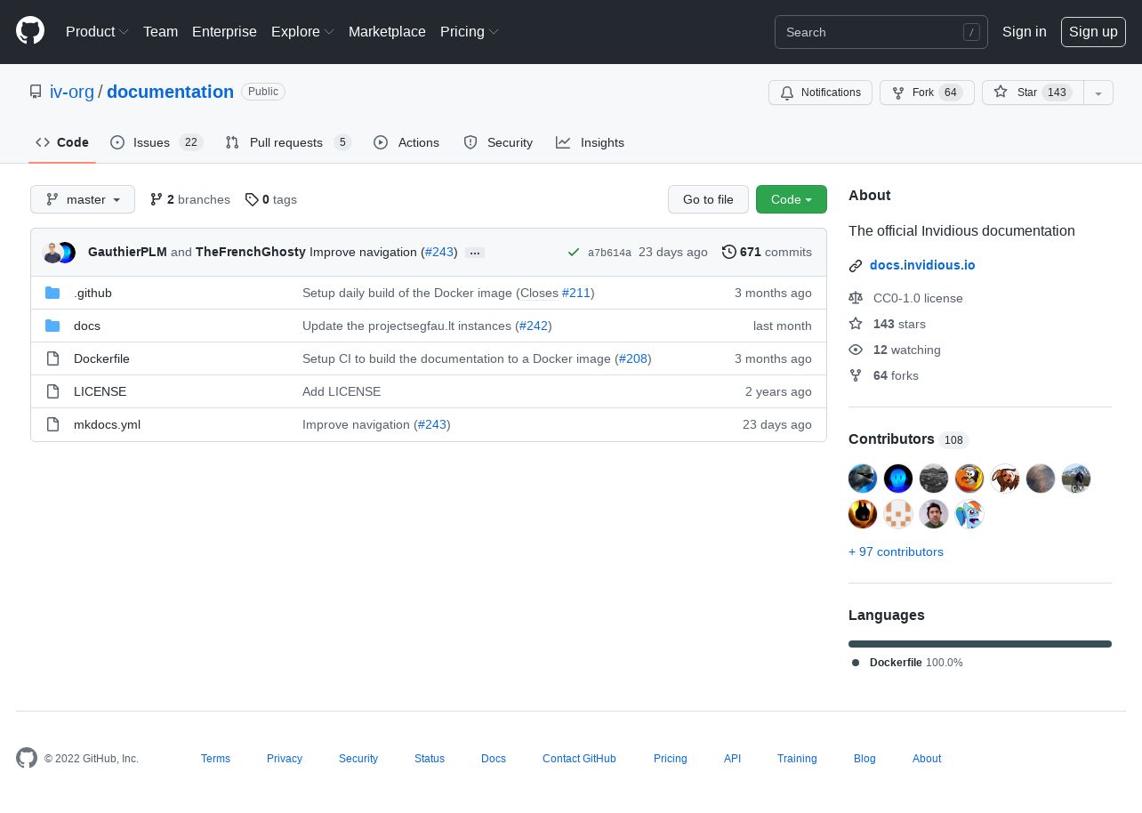Click the green check status icon

pyautogui.click(x=574, y=253)
